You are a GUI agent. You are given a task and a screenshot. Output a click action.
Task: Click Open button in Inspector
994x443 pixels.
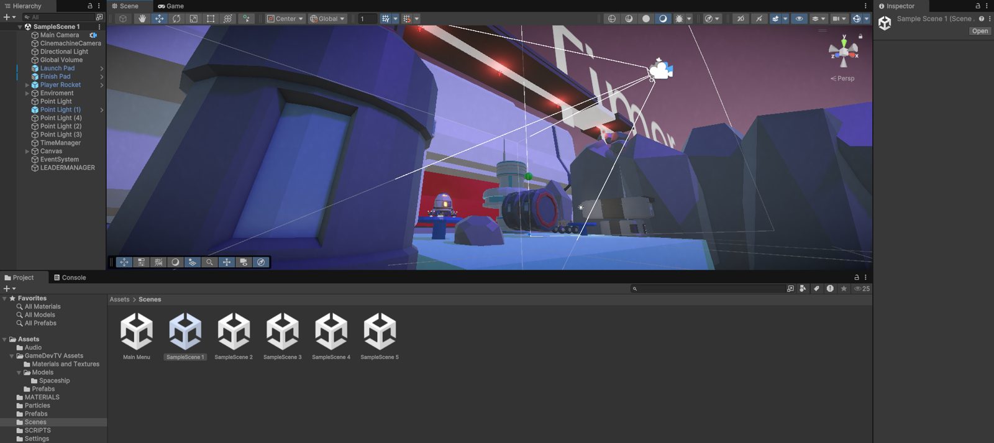tap(980, 31)
